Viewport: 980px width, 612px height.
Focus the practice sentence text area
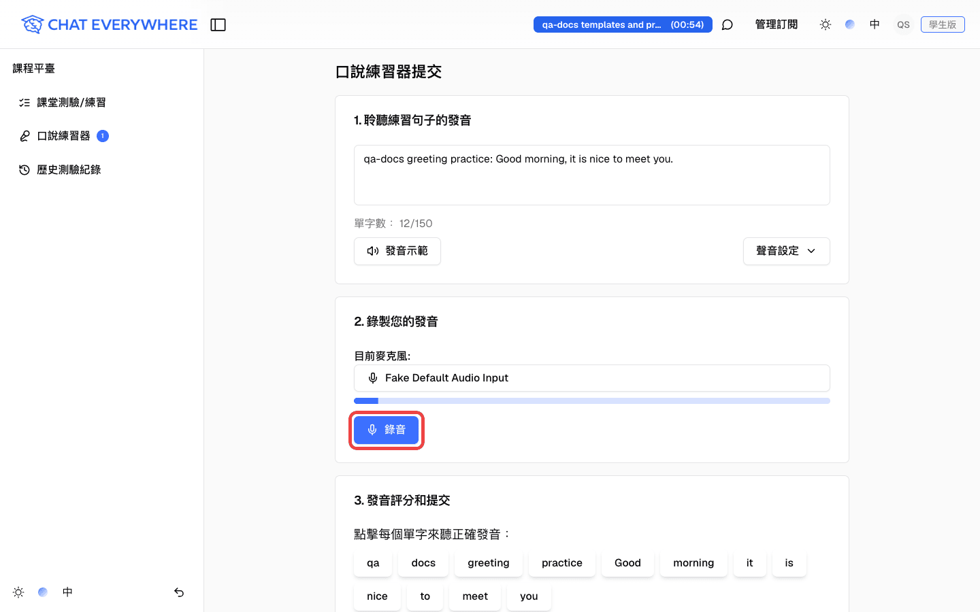(x=592, y=175)
